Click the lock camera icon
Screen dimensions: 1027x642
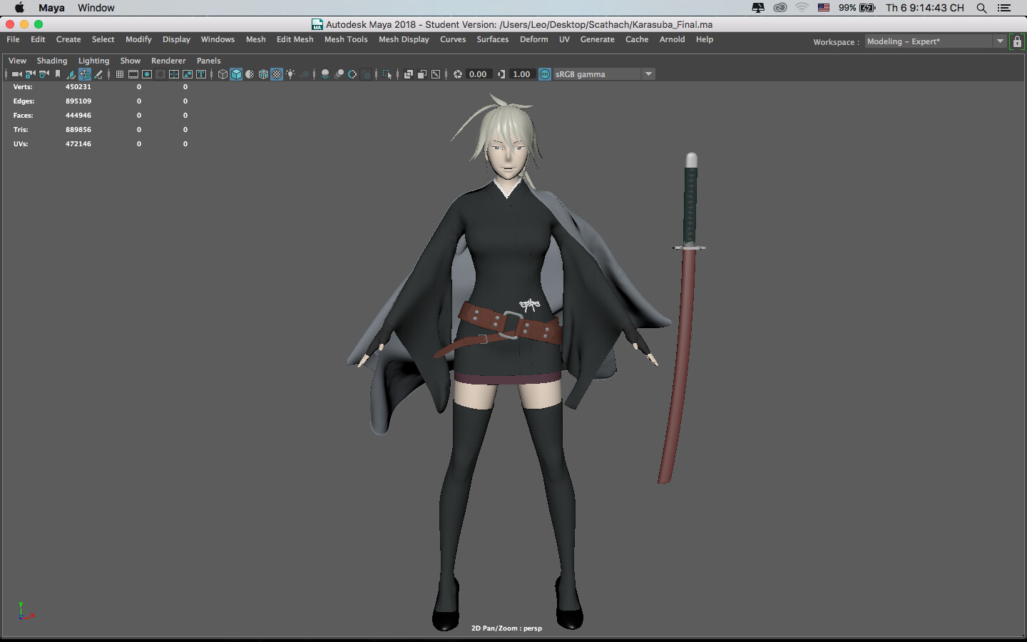pos(31,74)
